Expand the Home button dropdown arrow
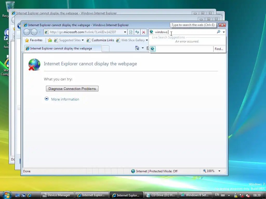The height and width of the screenshot is (199, 266). (x=143, y=48)
